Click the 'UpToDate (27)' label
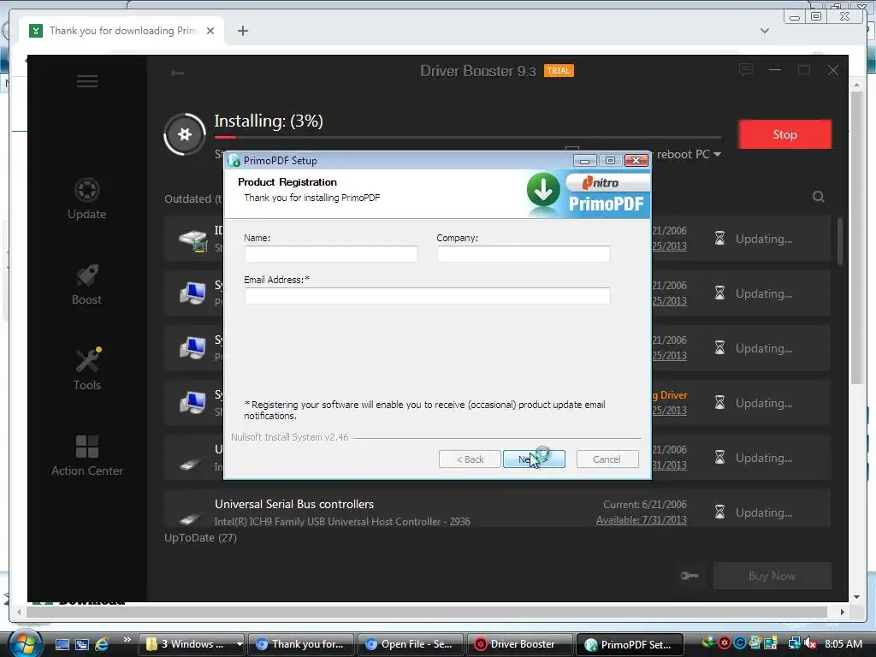This screenshot has height=657, width=876. pyautogui.click(x=200, y=537)
